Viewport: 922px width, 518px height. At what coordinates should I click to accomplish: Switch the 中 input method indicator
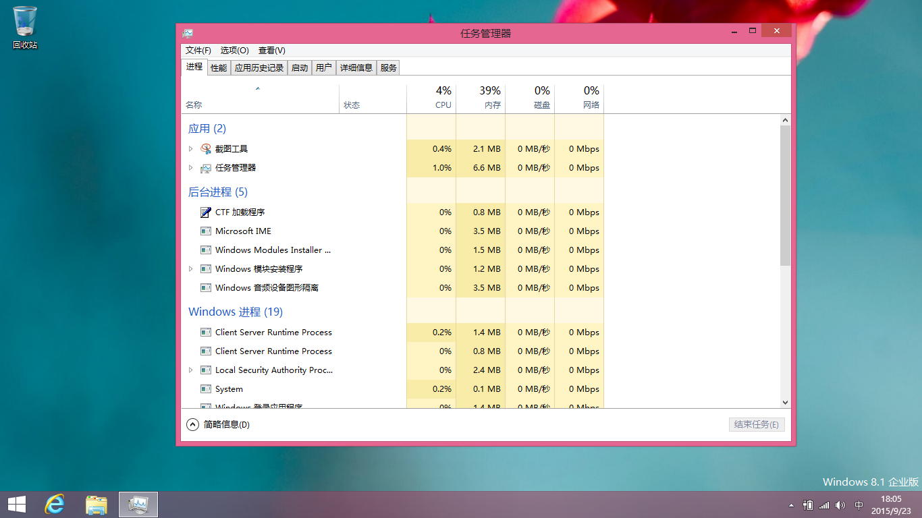tap(859, 505)
